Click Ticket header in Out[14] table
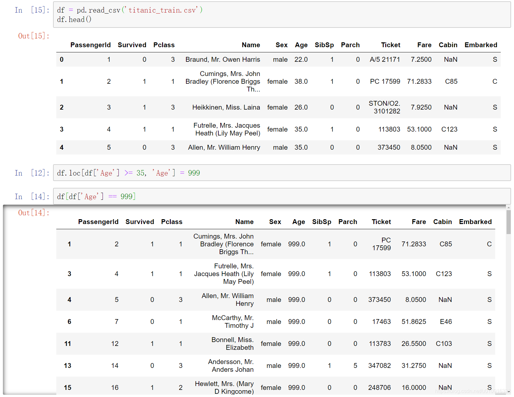The image size is (514, 397). (381, 222)
